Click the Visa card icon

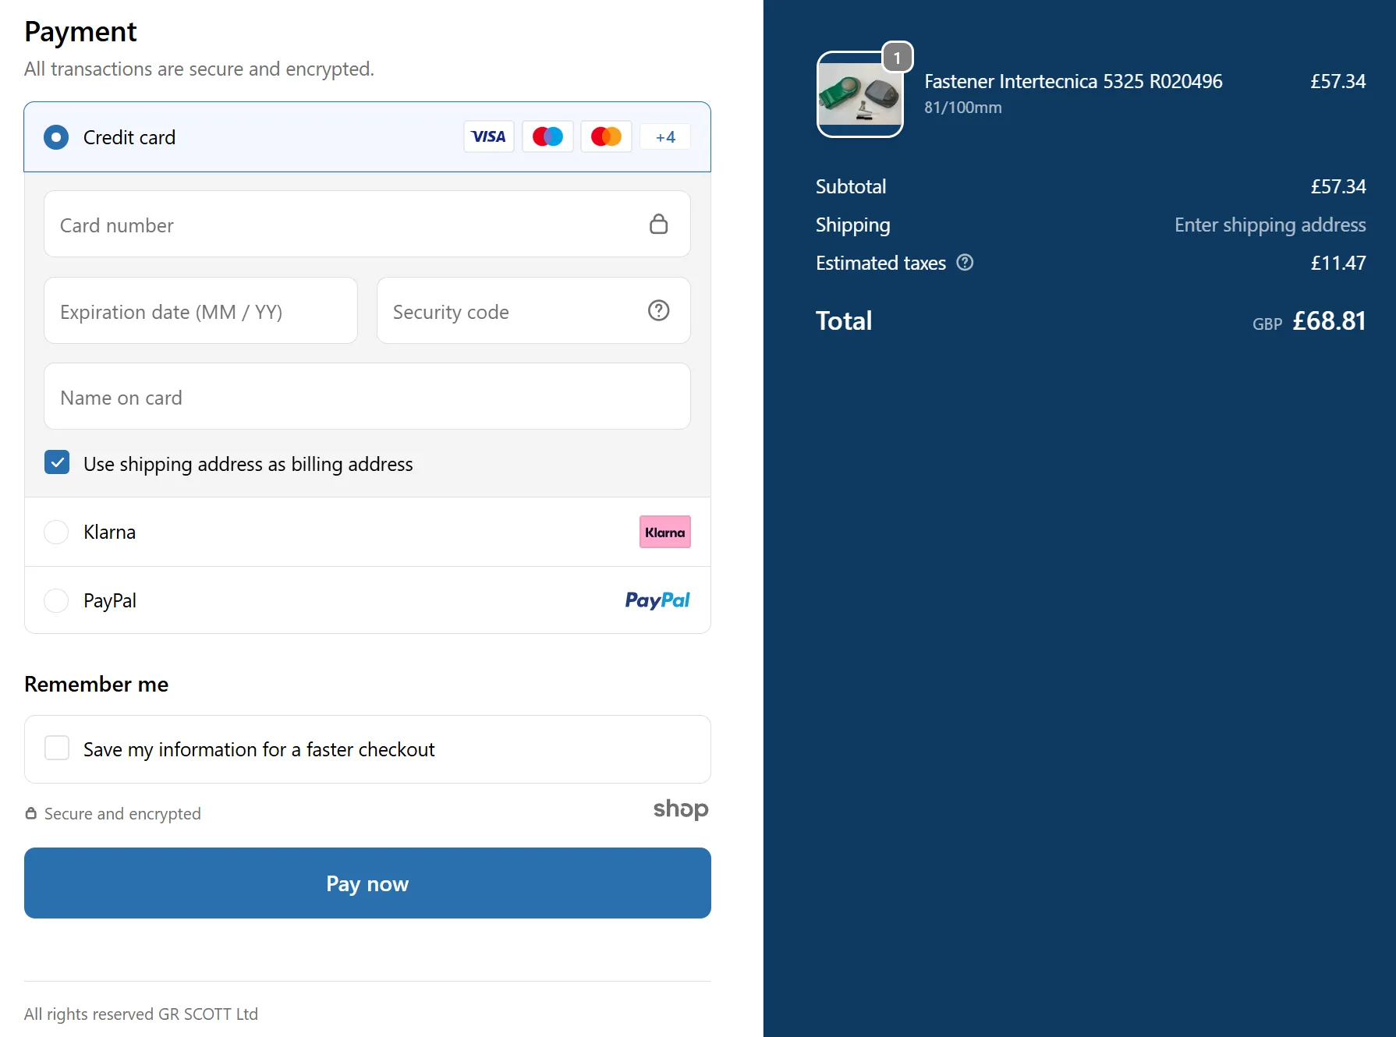[x=488, y=136]
